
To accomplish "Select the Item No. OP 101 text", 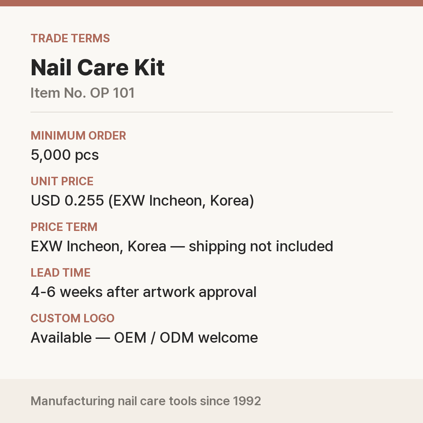I will [82, 93].
